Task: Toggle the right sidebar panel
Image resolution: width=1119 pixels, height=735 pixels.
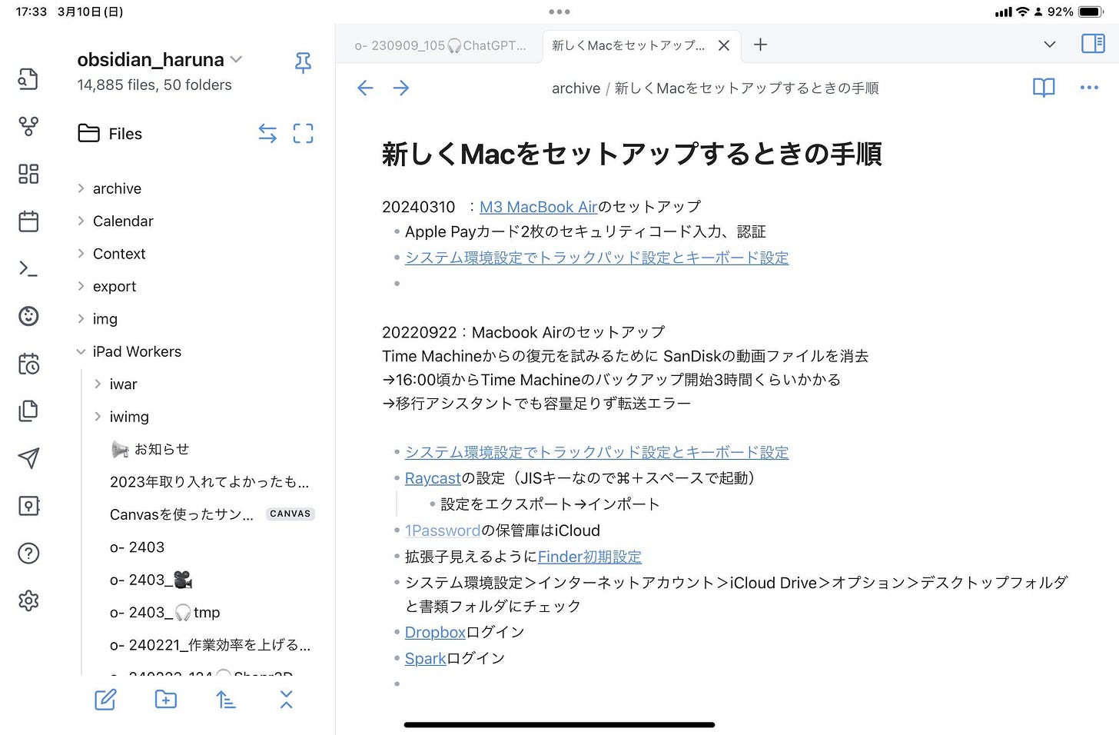Action: click(1093, 44)
